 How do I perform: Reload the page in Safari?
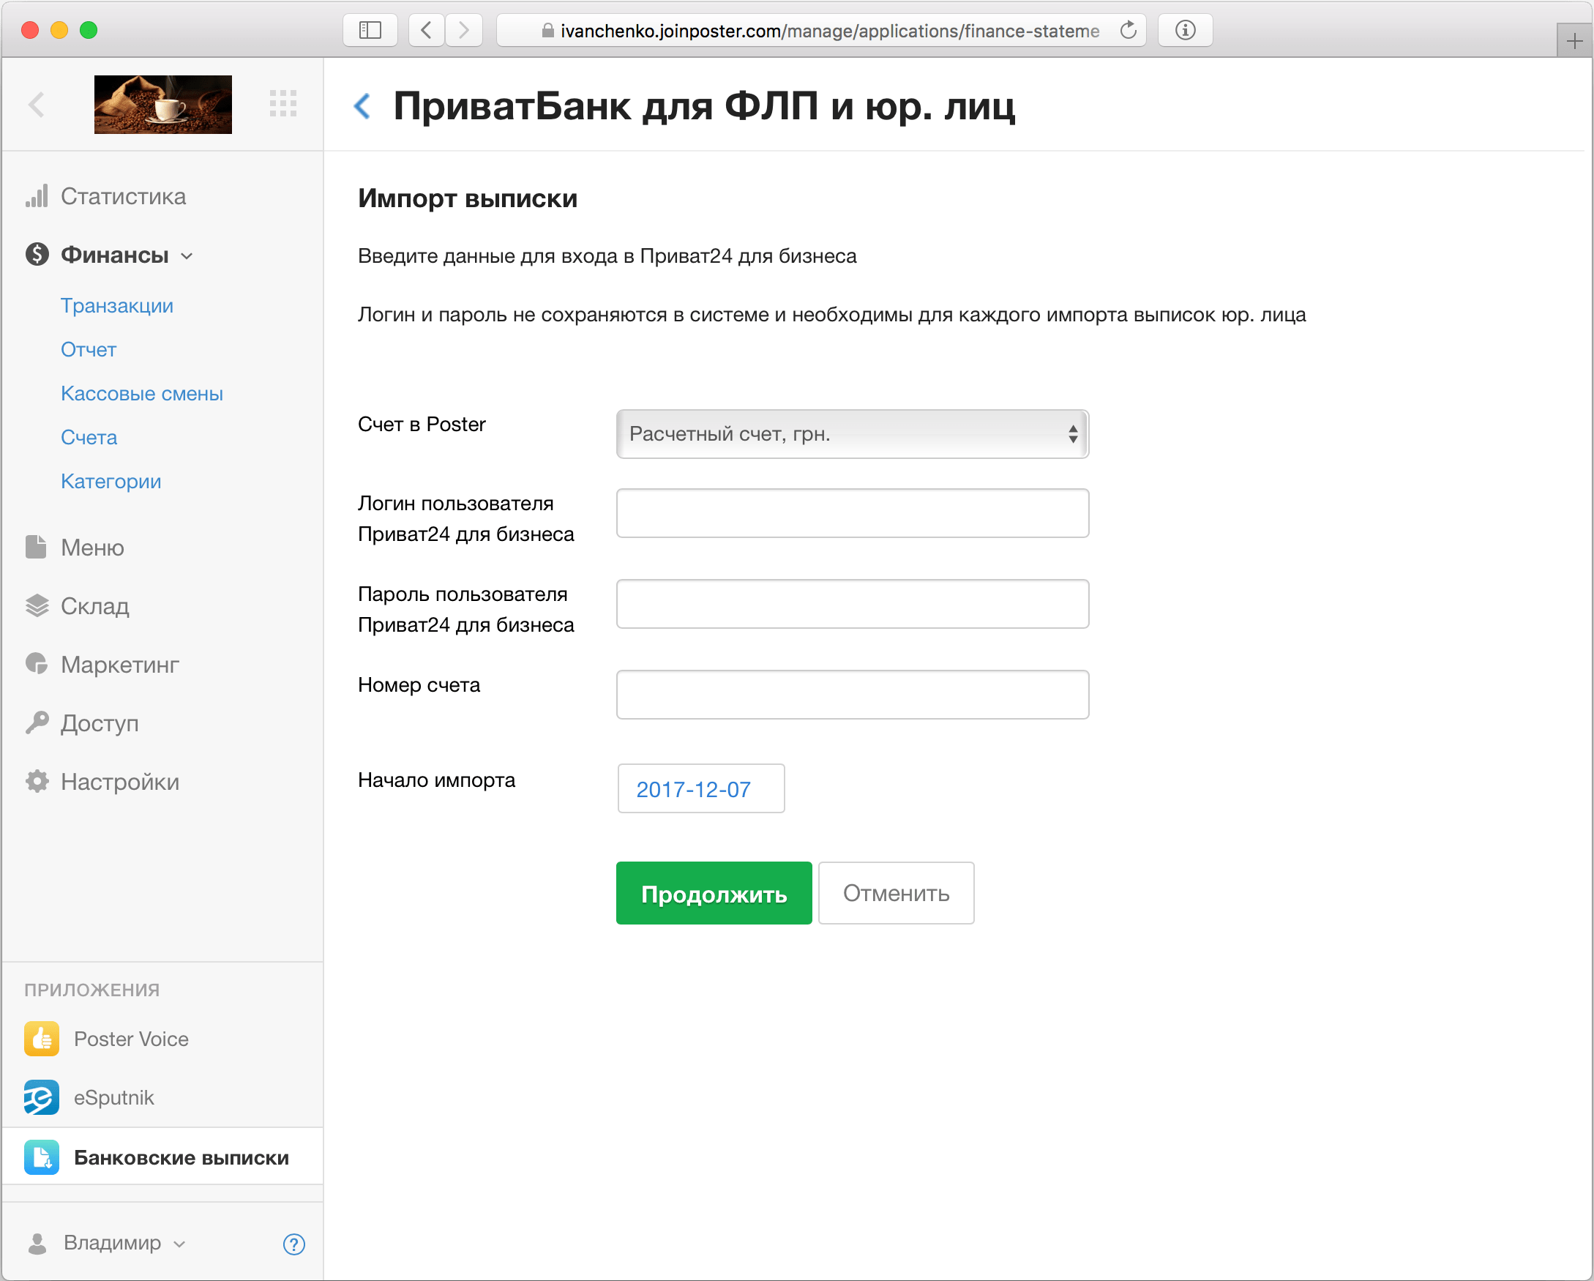pos(1129,30)
